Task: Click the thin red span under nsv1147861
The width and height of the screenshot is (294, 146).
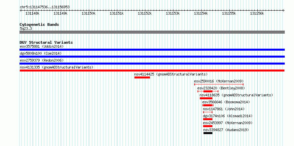Action: tap(208, 112)
